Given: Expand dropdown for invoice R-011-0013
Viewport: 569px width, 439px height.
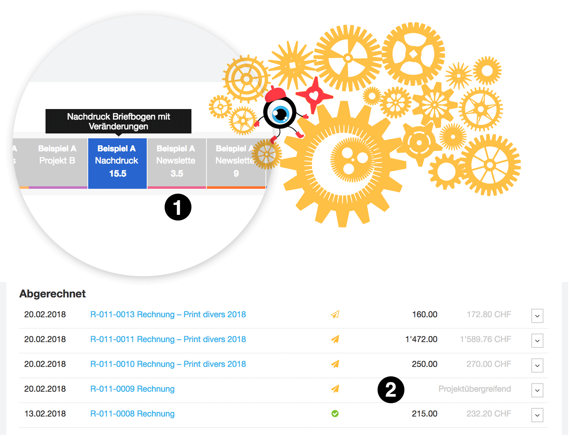Looking at the screenshot, I should pos(537,316).
